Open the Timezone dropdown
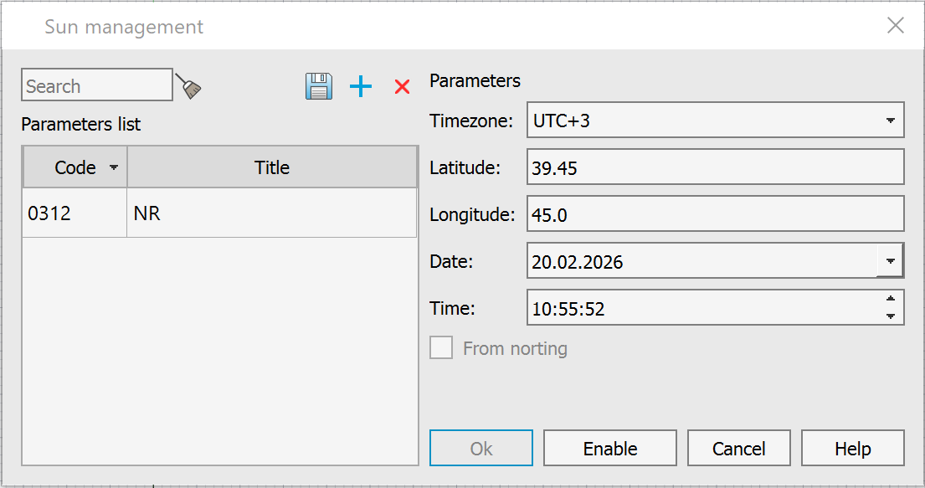925x488 pixels. click(889, 121)
